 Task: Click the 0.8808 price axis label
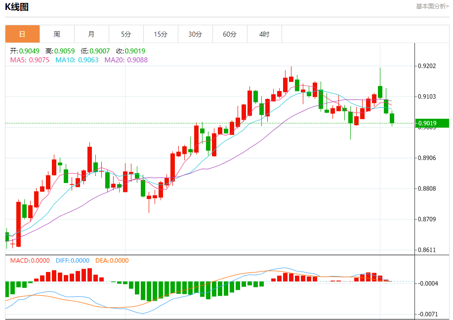[x=427, y=188]
